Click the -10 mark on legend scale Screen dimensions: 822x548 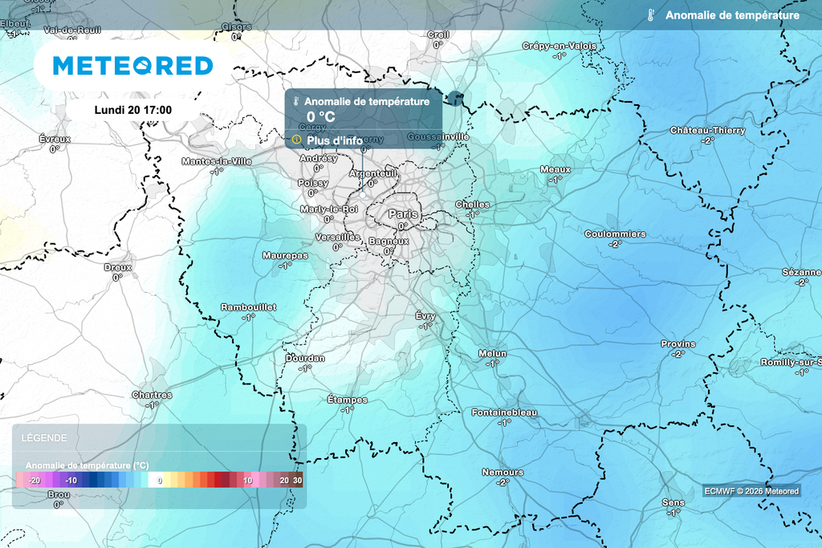coord(71,480)
